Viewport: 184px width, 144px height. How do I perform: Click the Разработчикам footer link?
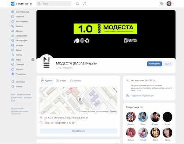(24, 95)
